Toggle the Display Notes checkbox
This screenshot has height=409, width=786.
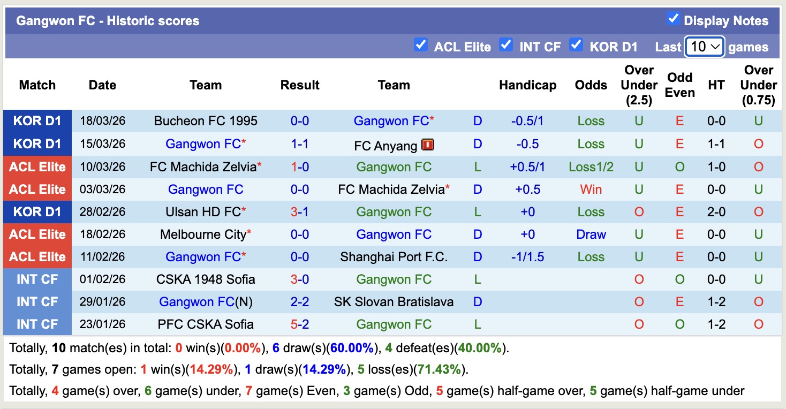click(x=673, y=19)
